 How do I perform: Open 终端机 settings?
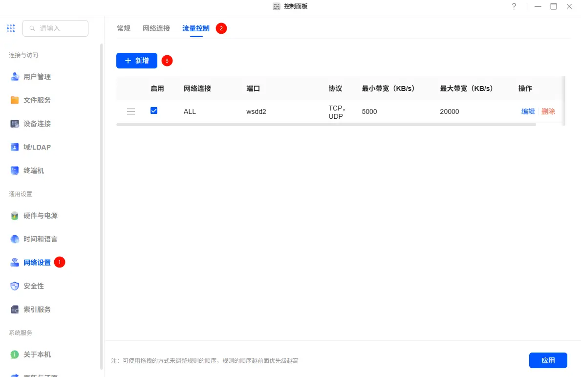coord(34,171)
